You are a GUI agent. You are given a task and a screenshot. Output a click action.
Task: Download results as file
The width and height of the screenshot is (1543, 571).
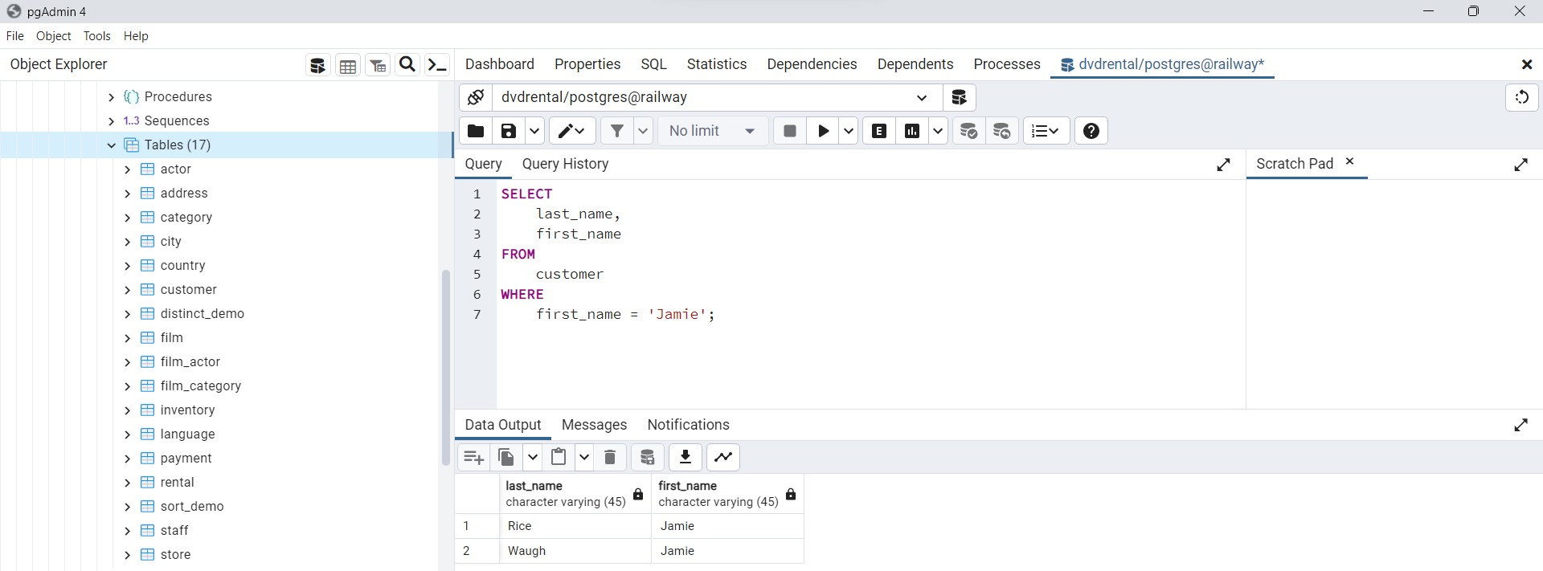tap(686, 457)
